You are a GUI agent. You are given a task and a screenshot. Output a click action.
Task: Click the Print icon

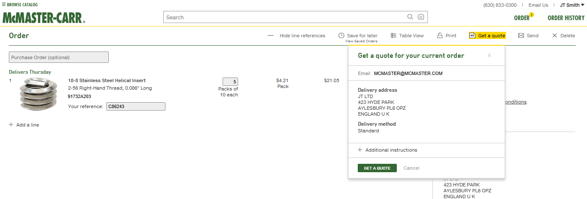click(440, 36)
